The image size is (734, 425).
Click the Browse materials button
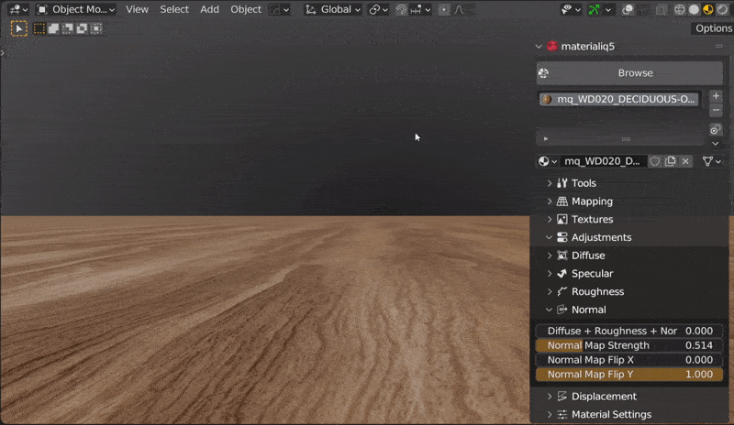629,73
